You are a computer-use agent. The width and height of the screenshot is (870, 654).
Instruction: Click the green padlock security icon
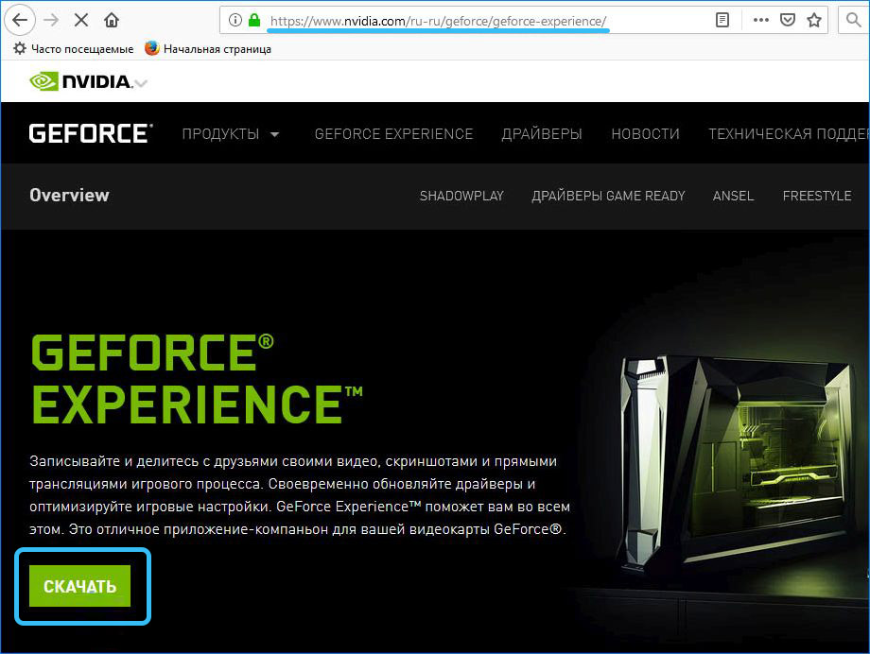(253, 20)
